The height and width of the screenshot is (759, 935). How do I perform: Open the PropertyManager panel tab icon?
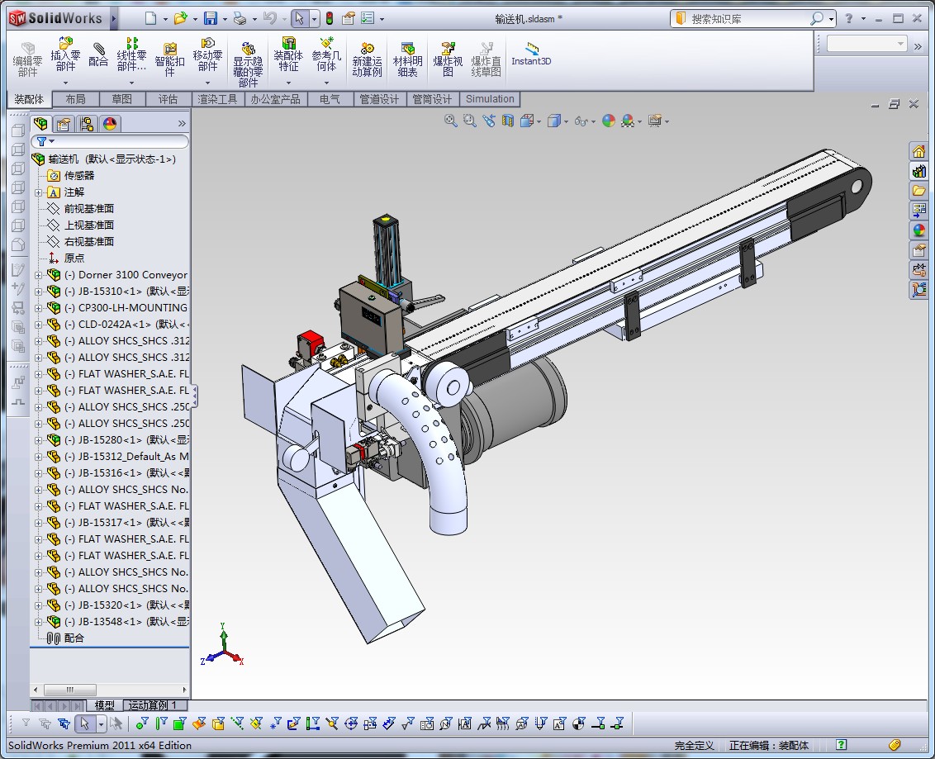click(x=64, y=124)
